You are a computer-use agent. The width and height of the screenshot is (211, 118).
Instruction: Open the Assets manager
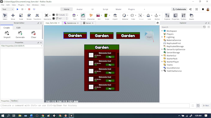191,17
